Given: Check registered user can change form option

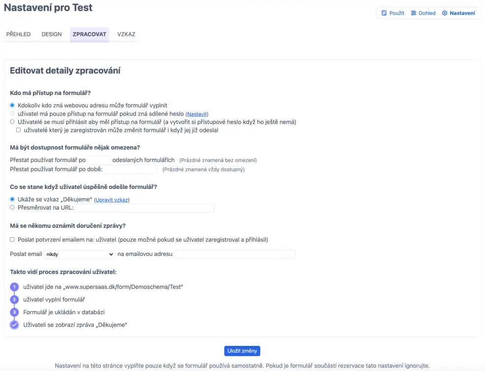Looking at the screenshot, I should [x=18, y=130].
